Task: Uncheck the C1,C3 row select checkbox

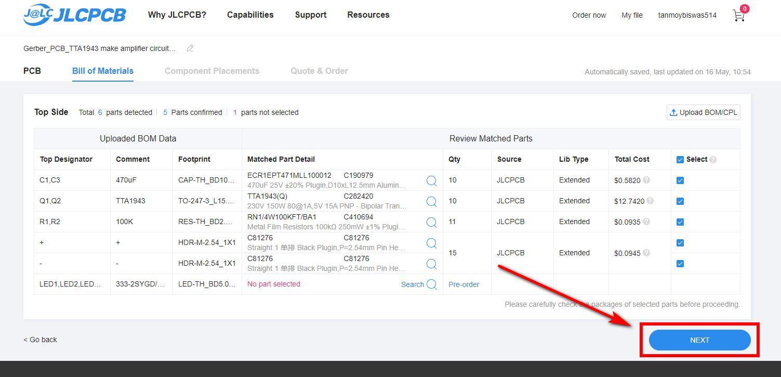Action: [680, 180]
